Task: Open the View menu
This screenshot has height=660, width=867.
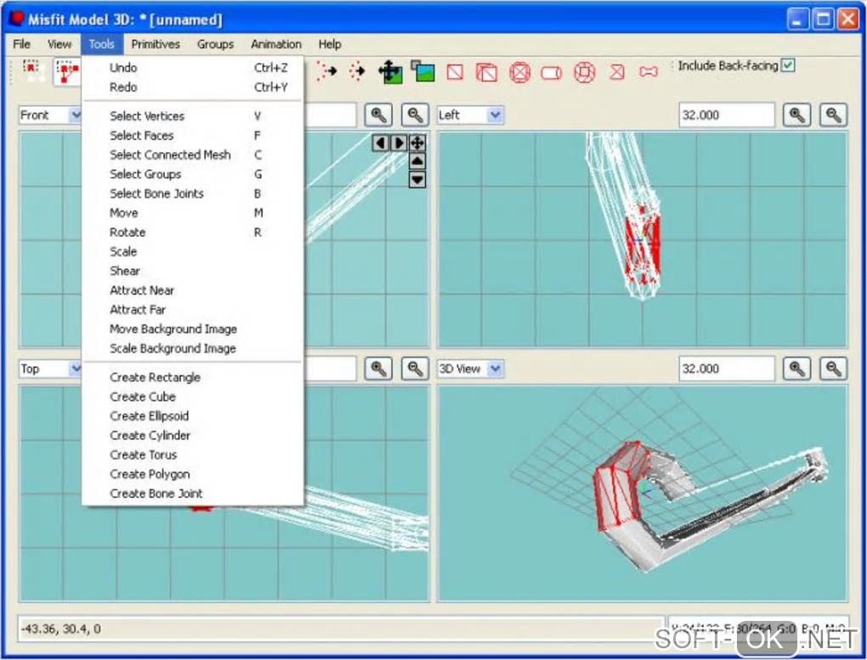Action: pos(59,44)
